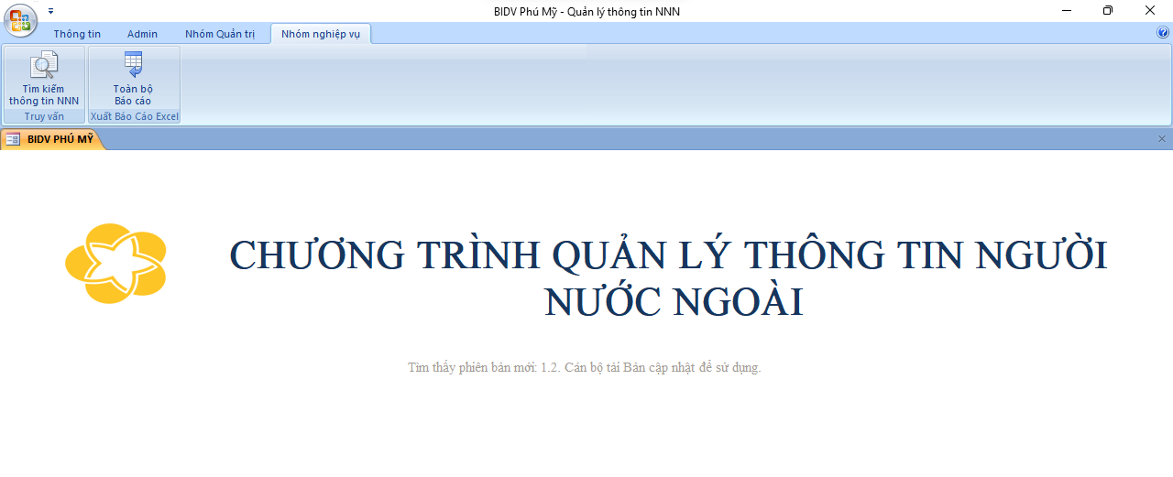1173x477 pixels.
Task: Minimize the application window
Action: pos(1068,11)
